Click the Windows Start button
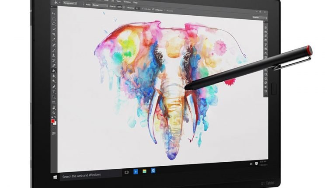 (55, 177)
